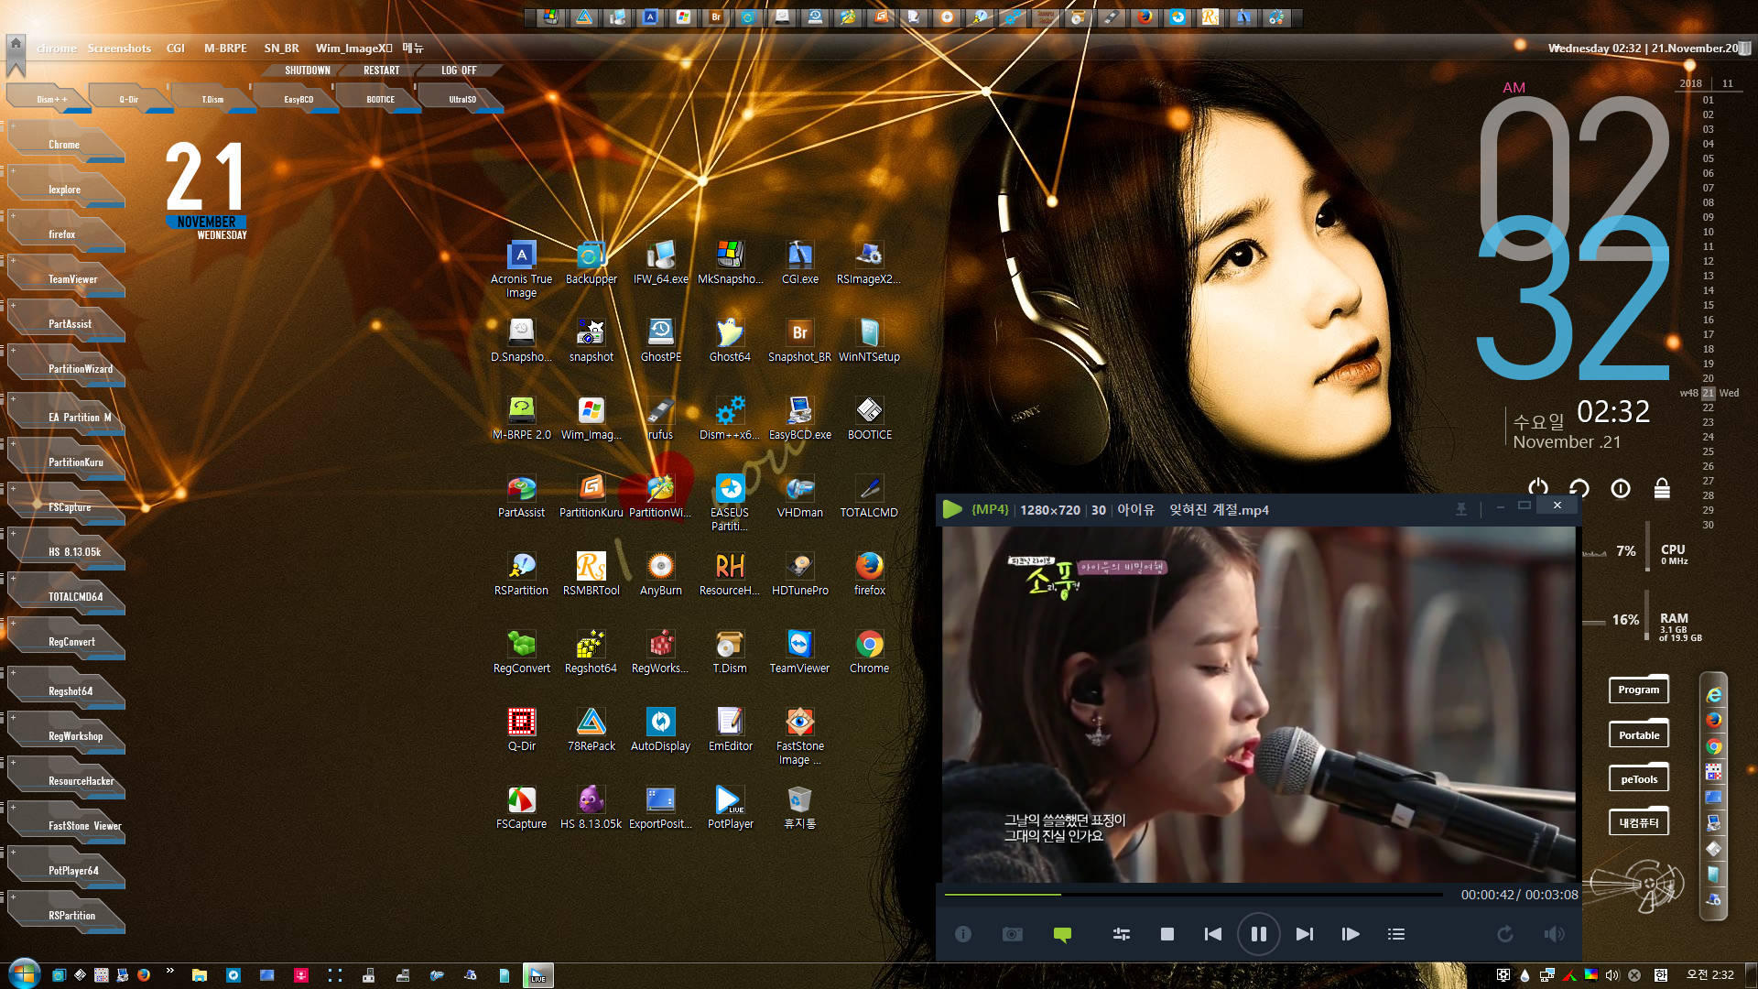
Task: Open TOTALCMD desktop icon
Action: point(869,496)
